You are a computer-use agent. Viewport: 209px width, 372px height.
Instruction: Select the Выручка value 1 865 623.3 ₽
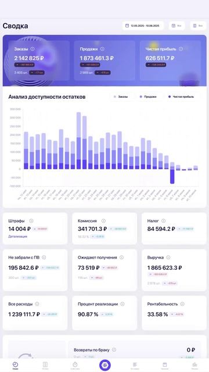165,268
